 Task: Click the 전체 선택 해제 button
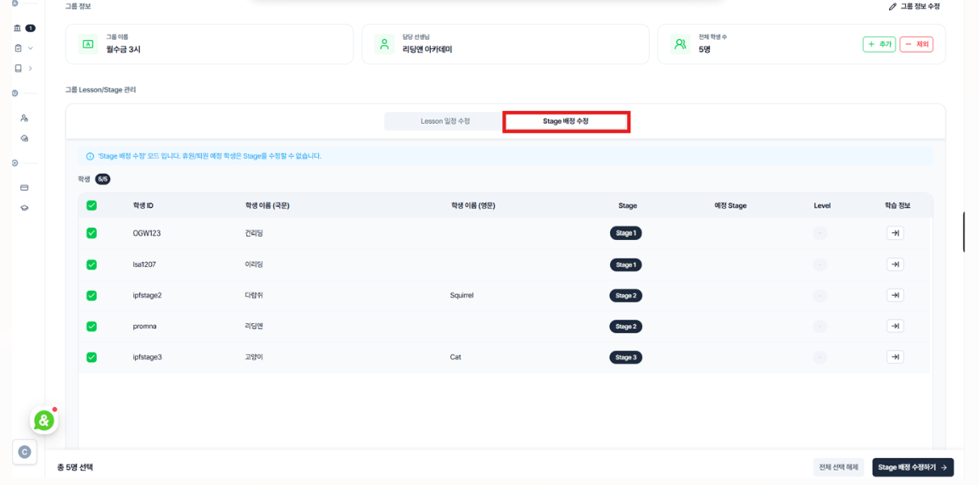tap(838, 467)
